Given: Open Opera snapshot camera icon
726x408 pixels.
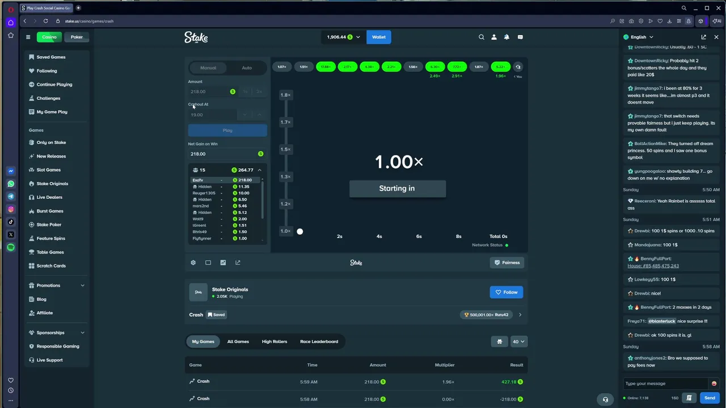Looking at the screenshot, I should click(631, 21).
